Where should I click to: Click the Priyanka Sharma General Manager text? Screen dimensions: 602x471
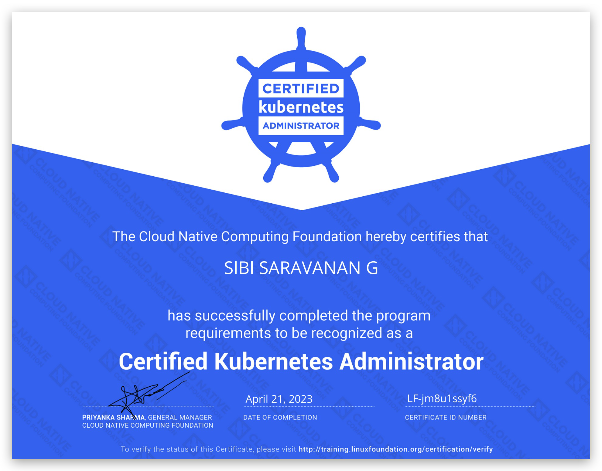point(147,417)
